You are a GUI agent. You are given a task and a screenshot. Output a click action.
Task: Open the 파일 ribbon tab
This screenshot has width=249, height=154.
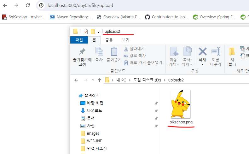[x=79, y=40]
